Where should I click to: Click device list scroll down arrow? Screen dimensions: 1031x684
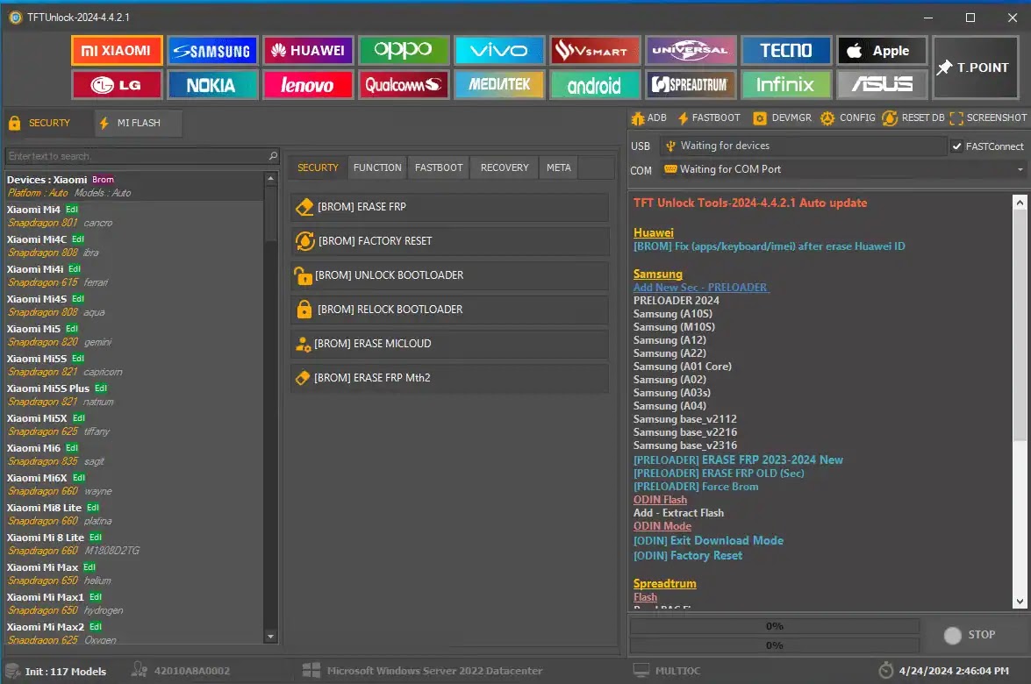pos(271,636)
